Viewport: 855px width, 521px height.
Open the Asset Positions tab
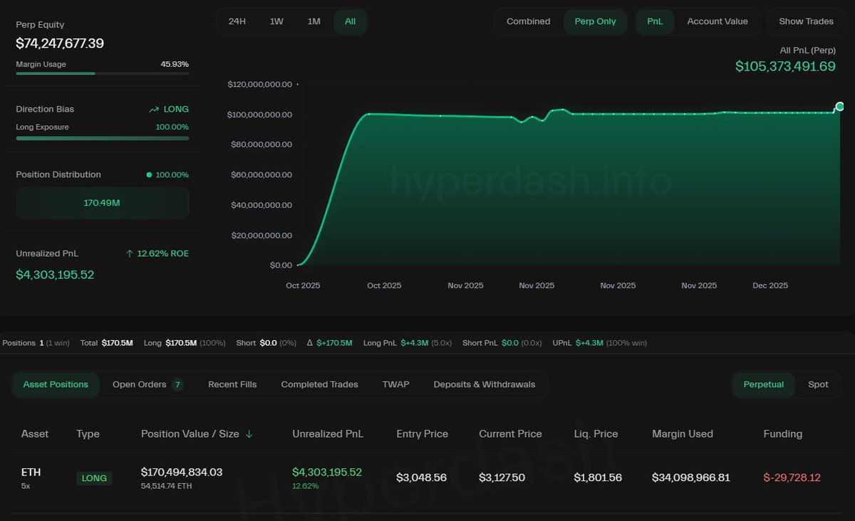[56, 384]
